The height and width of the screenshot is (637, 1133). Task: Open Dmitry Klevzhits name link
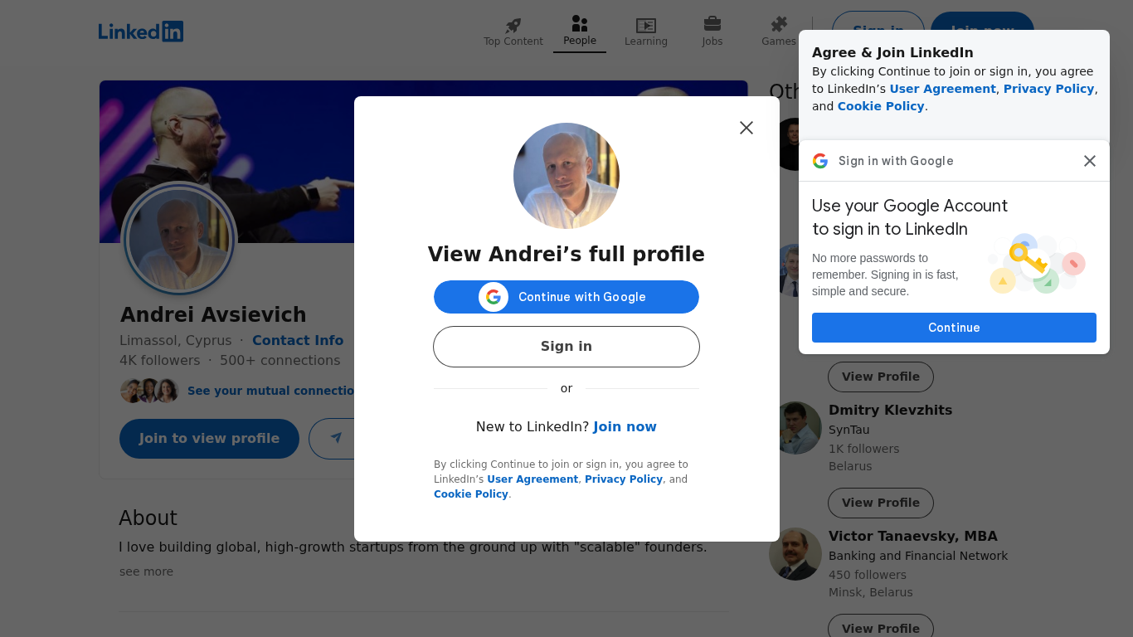[890, 411]
